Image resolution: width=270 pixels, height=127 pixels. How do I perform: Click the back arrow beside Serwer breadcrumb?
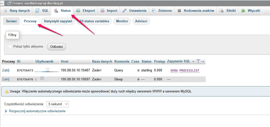click(2, 3)
